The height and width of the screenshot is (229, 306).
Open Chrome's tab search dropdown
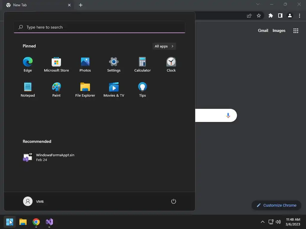(258, 4)
